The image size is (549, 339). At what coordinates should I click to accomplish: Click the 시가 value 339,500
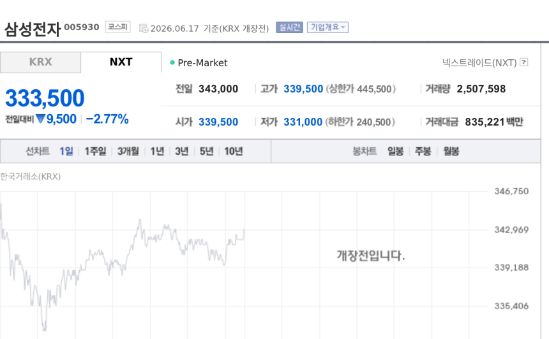tap(218, 122)
